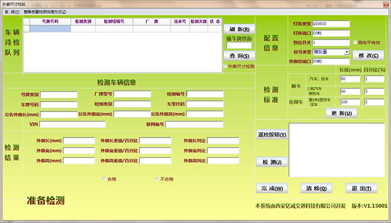Open the 信号类型 dropdown

click(346, 52)
